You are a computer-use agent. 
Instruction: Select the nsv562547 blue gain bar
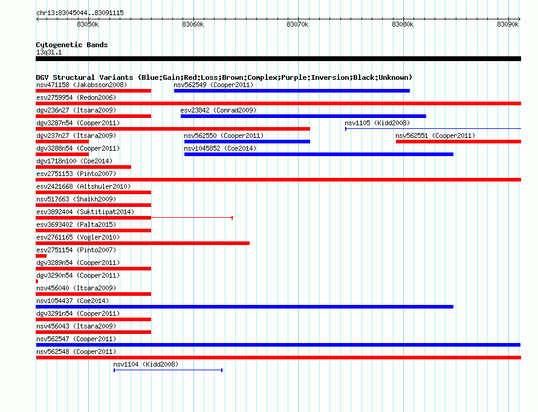point(278,345)
